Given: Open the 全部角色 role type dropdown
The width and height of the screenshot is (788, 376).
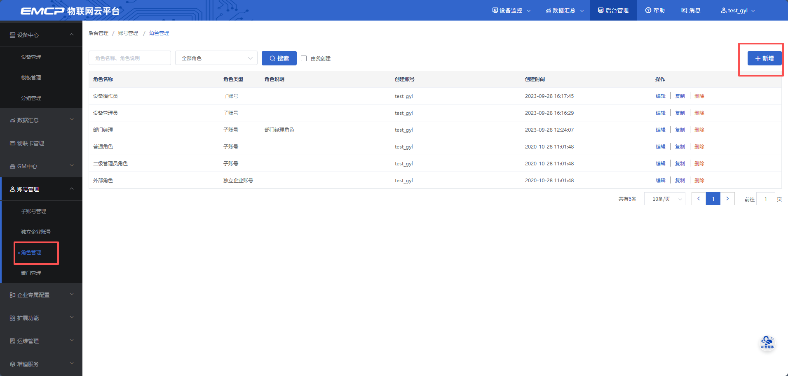Looking at the screenshot, I should pos(216,58).
